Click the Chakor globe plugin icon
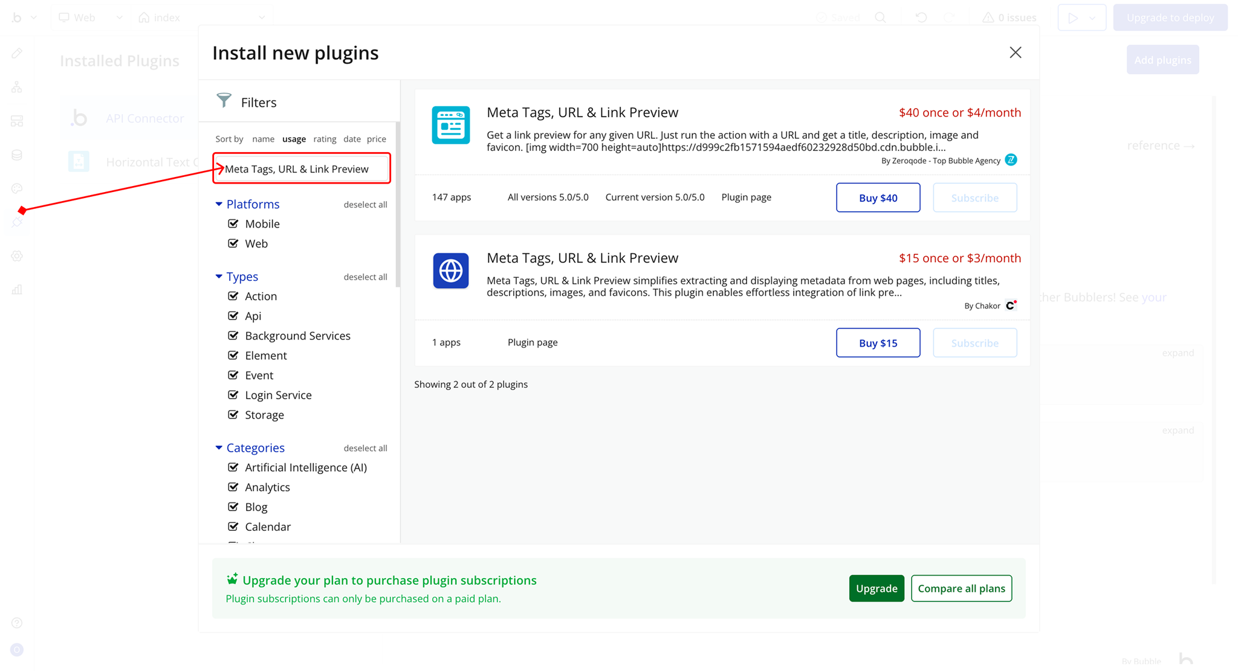Screen dimensions: 1238x671 pos(450,271)
